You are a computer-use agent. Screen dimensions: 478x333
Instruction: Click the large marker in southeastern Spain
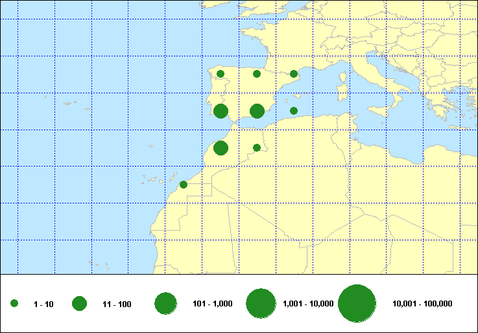point(257,111)
